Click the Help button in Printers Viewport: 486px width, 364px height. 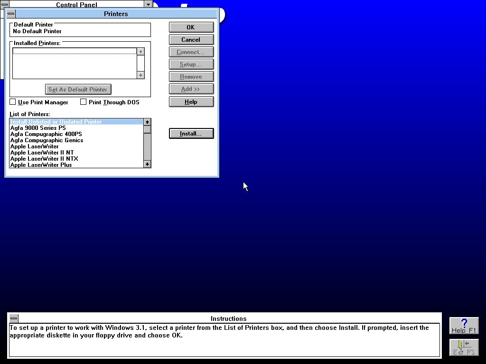pyautogui.click(x=191, y=102)
